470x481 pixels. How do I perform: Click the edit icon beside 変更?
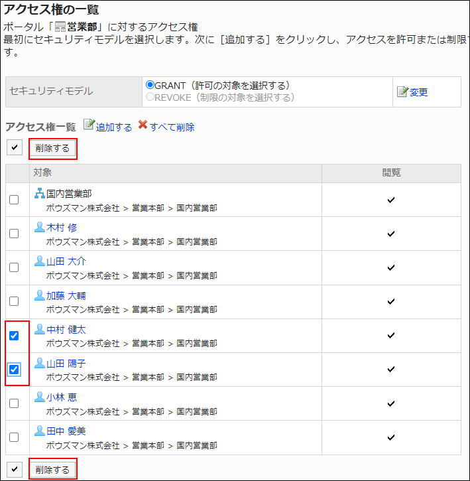(x=402, y=92)
